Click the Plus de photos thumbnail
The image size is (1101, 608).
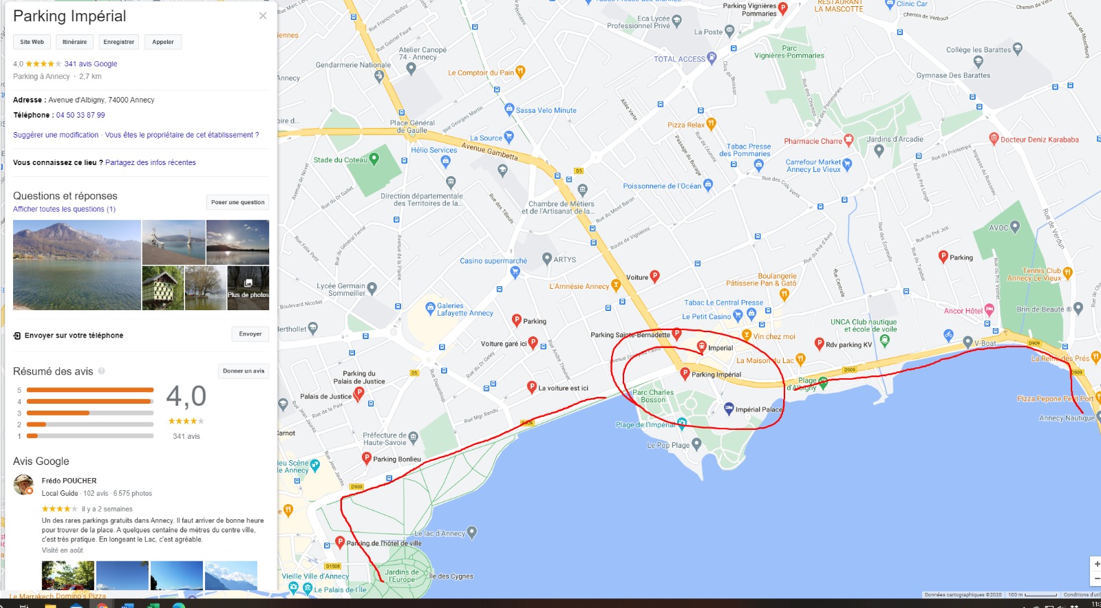point(248,288)
